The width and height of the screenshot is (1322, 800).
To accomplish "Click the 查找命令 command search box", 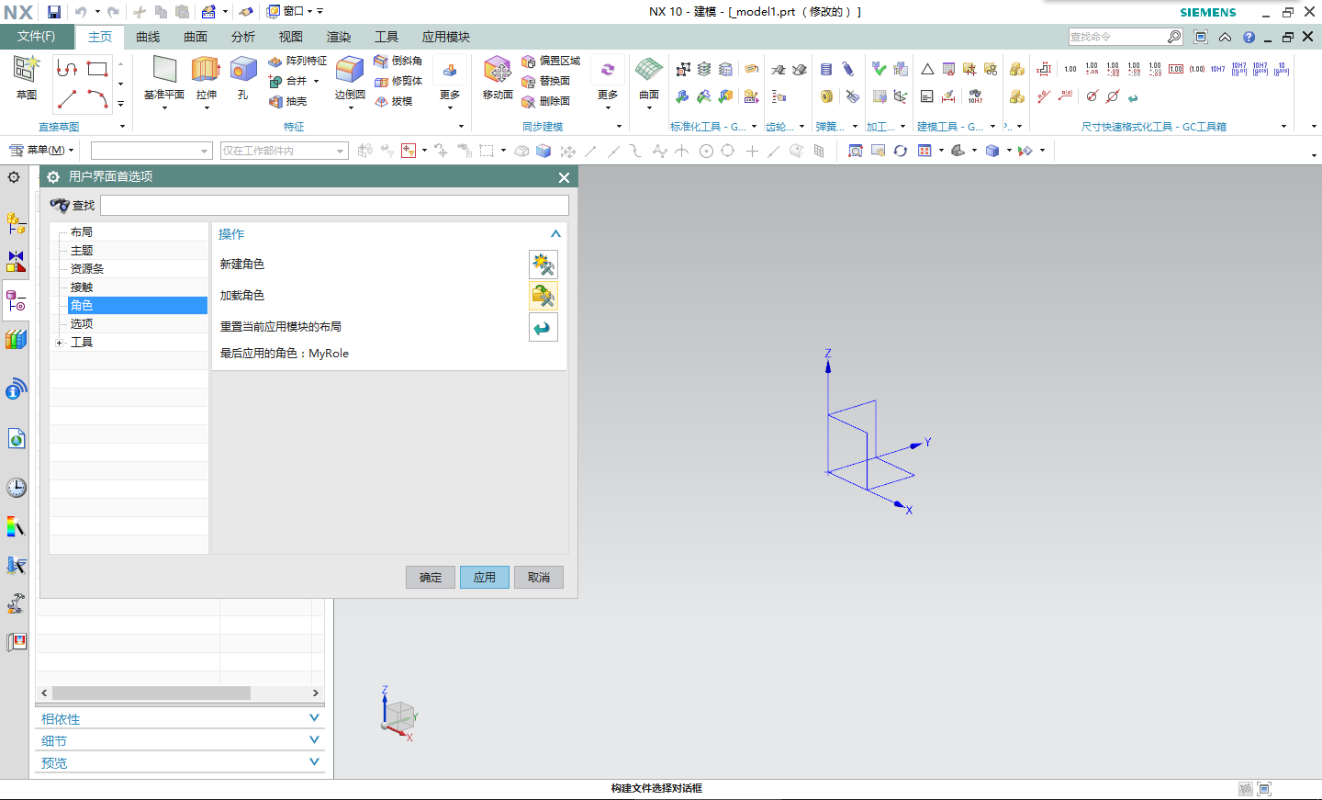I will coord(1116,37).
